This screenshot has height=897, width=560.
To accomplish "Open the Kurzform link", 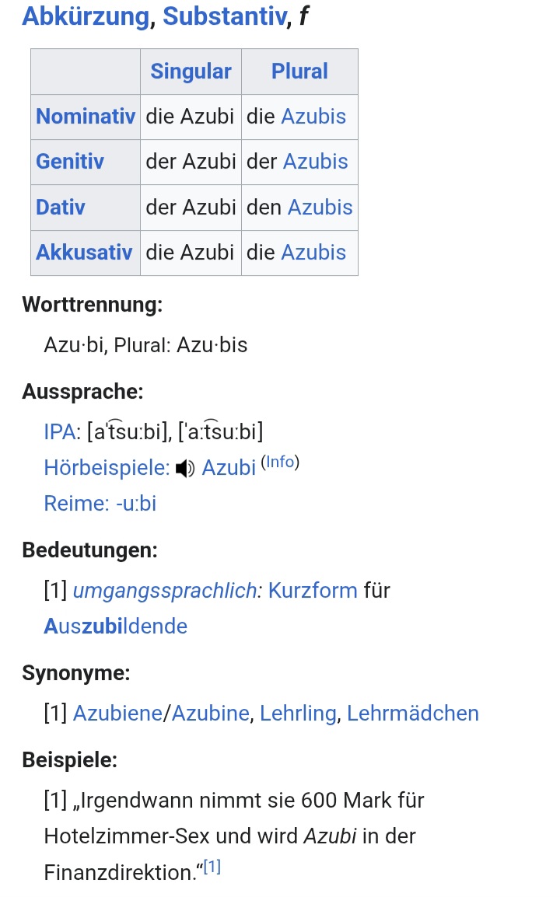I will click(x=313, y=591).
